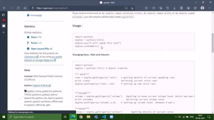This screenshot has width=214, height=120.
Task: Open author Natesh M Bhat link
Action: [42, 85]
